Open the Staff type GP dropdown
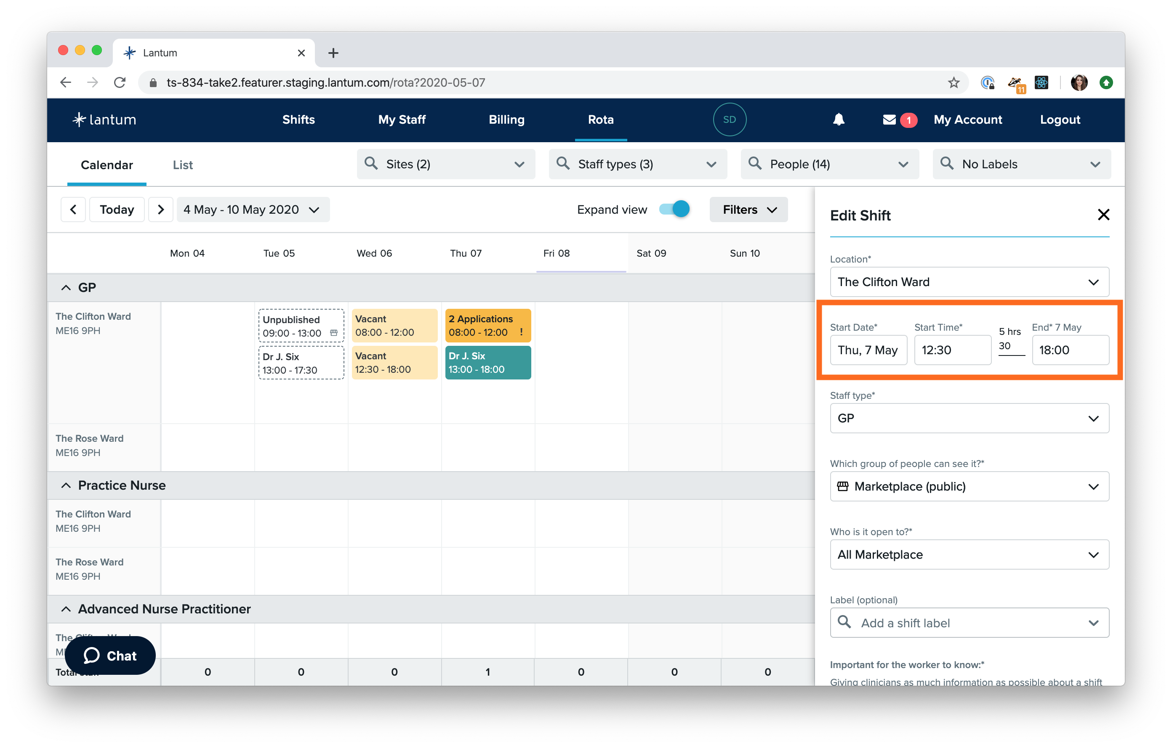 click(x=969, y=418)
